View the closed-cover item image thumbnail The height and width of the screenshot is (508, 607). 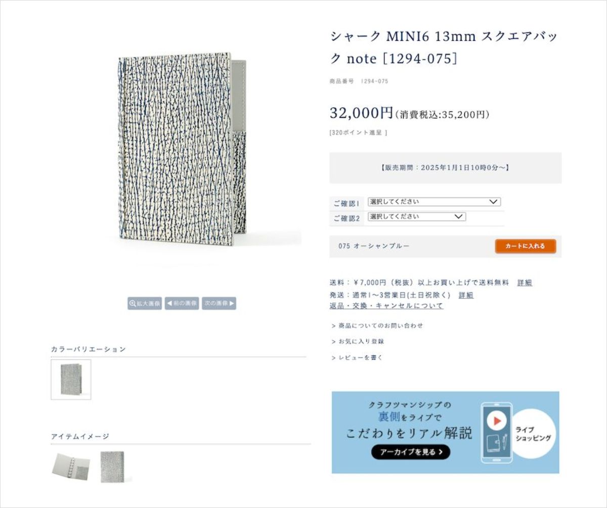(x=112, y=466)
